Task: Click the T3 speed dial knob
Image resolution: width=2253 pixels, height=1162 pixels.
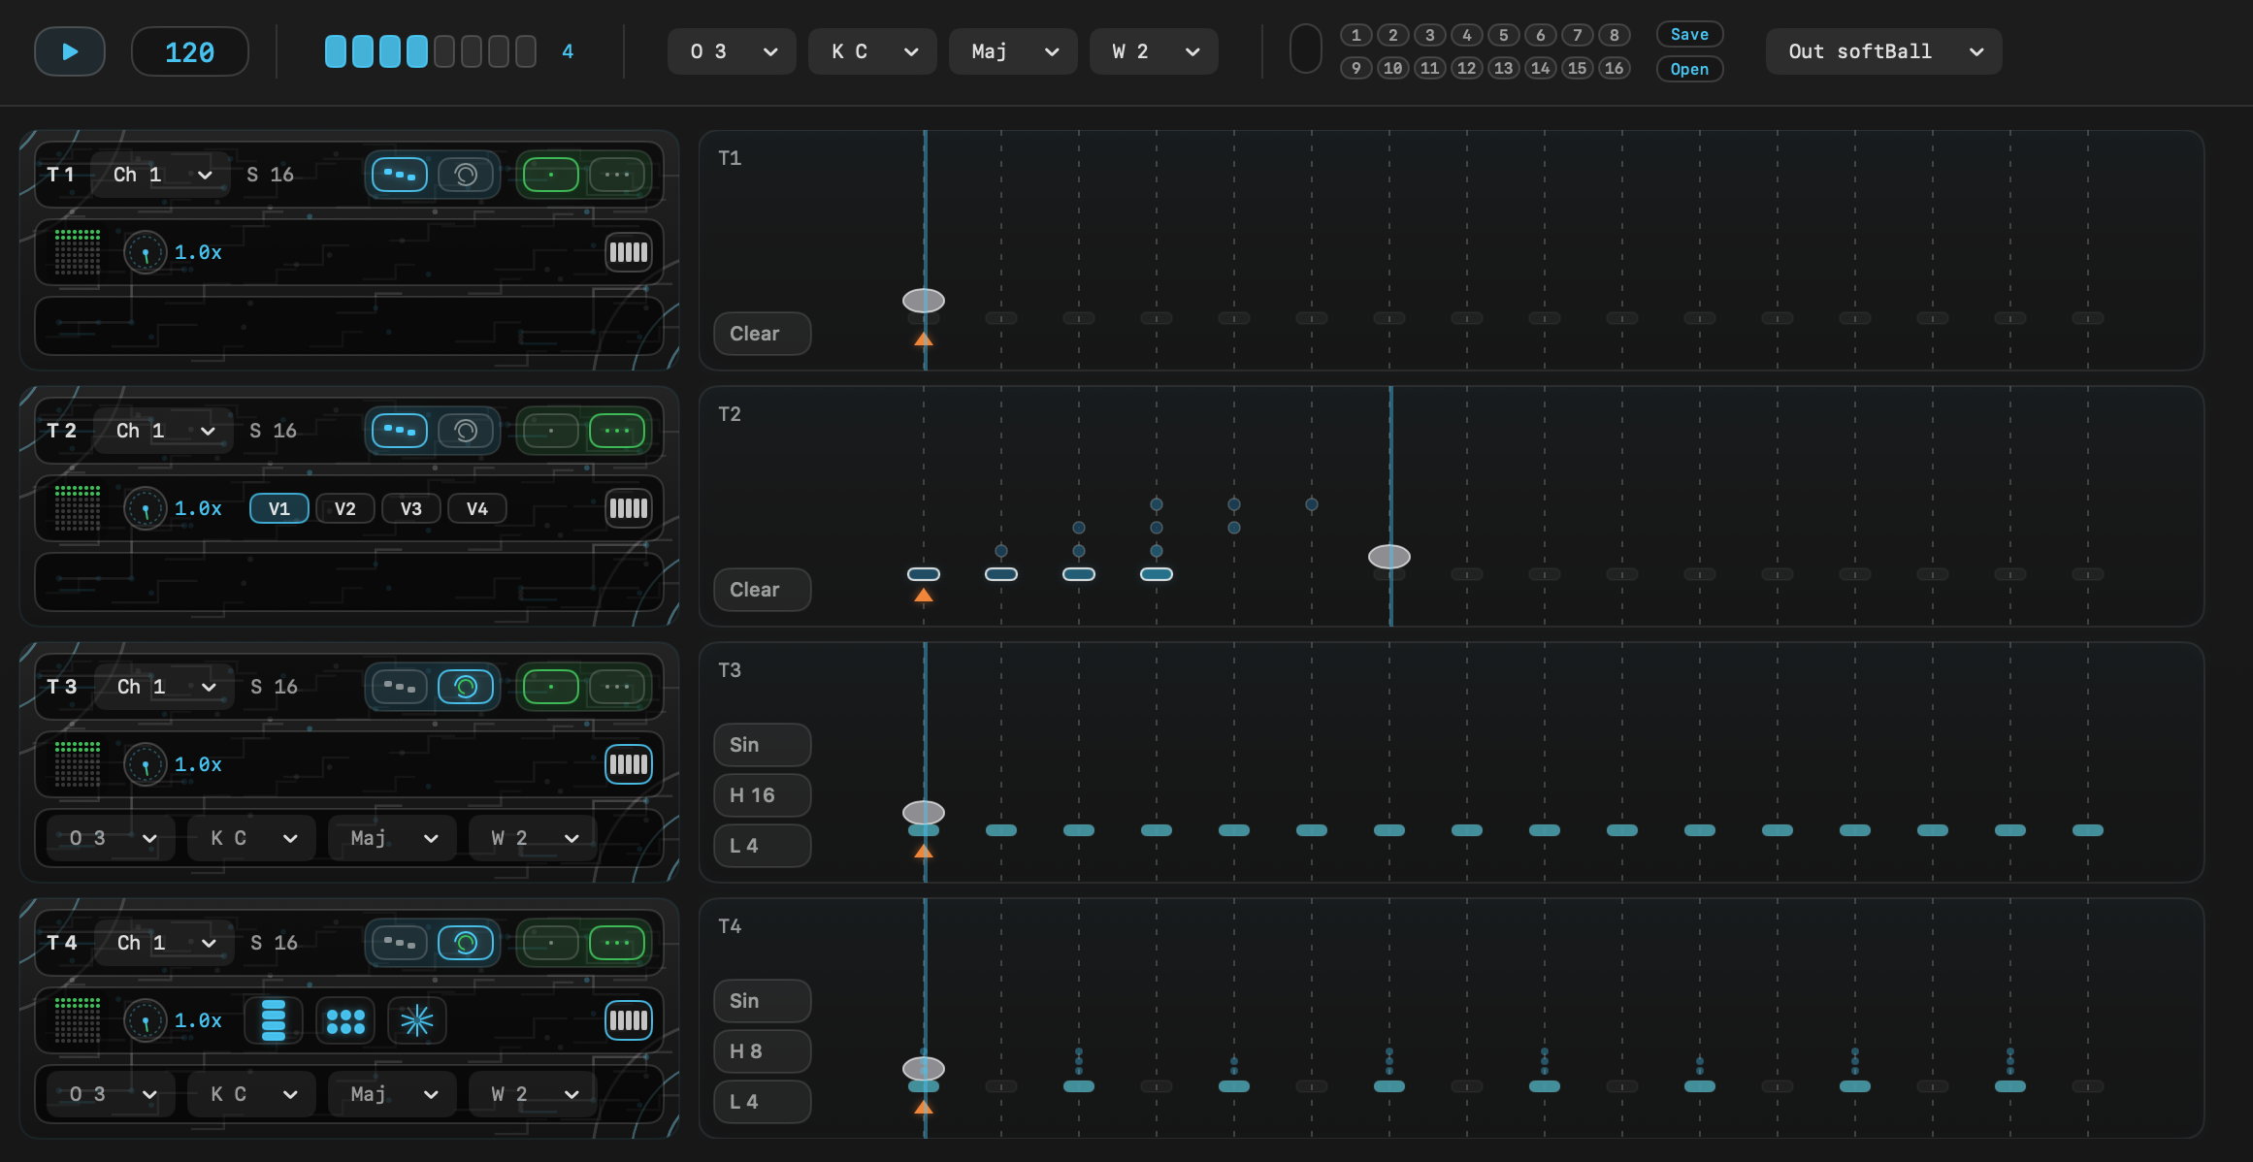Action: click(x=146, y=764)
